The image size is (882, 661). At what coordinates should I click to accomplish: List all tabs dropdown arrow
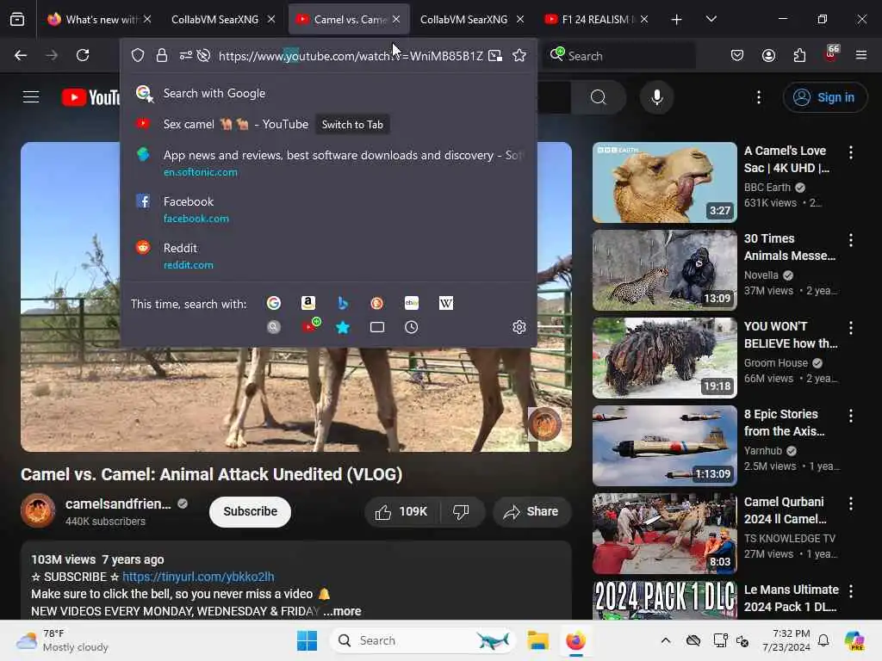(x=711, y=19)
